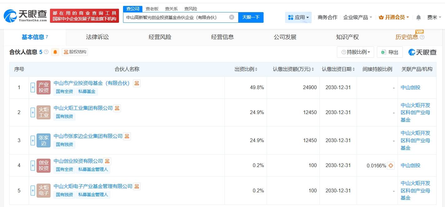Clear the search box with X icon
The height and width of the screenshot is (207, 445).
[231, 17]
